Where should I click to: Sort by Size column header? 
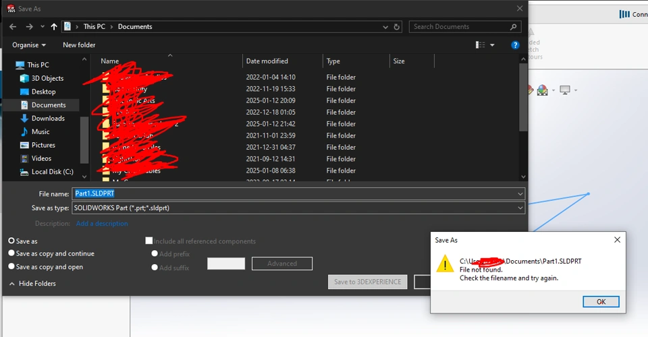(x=399, y=61)
